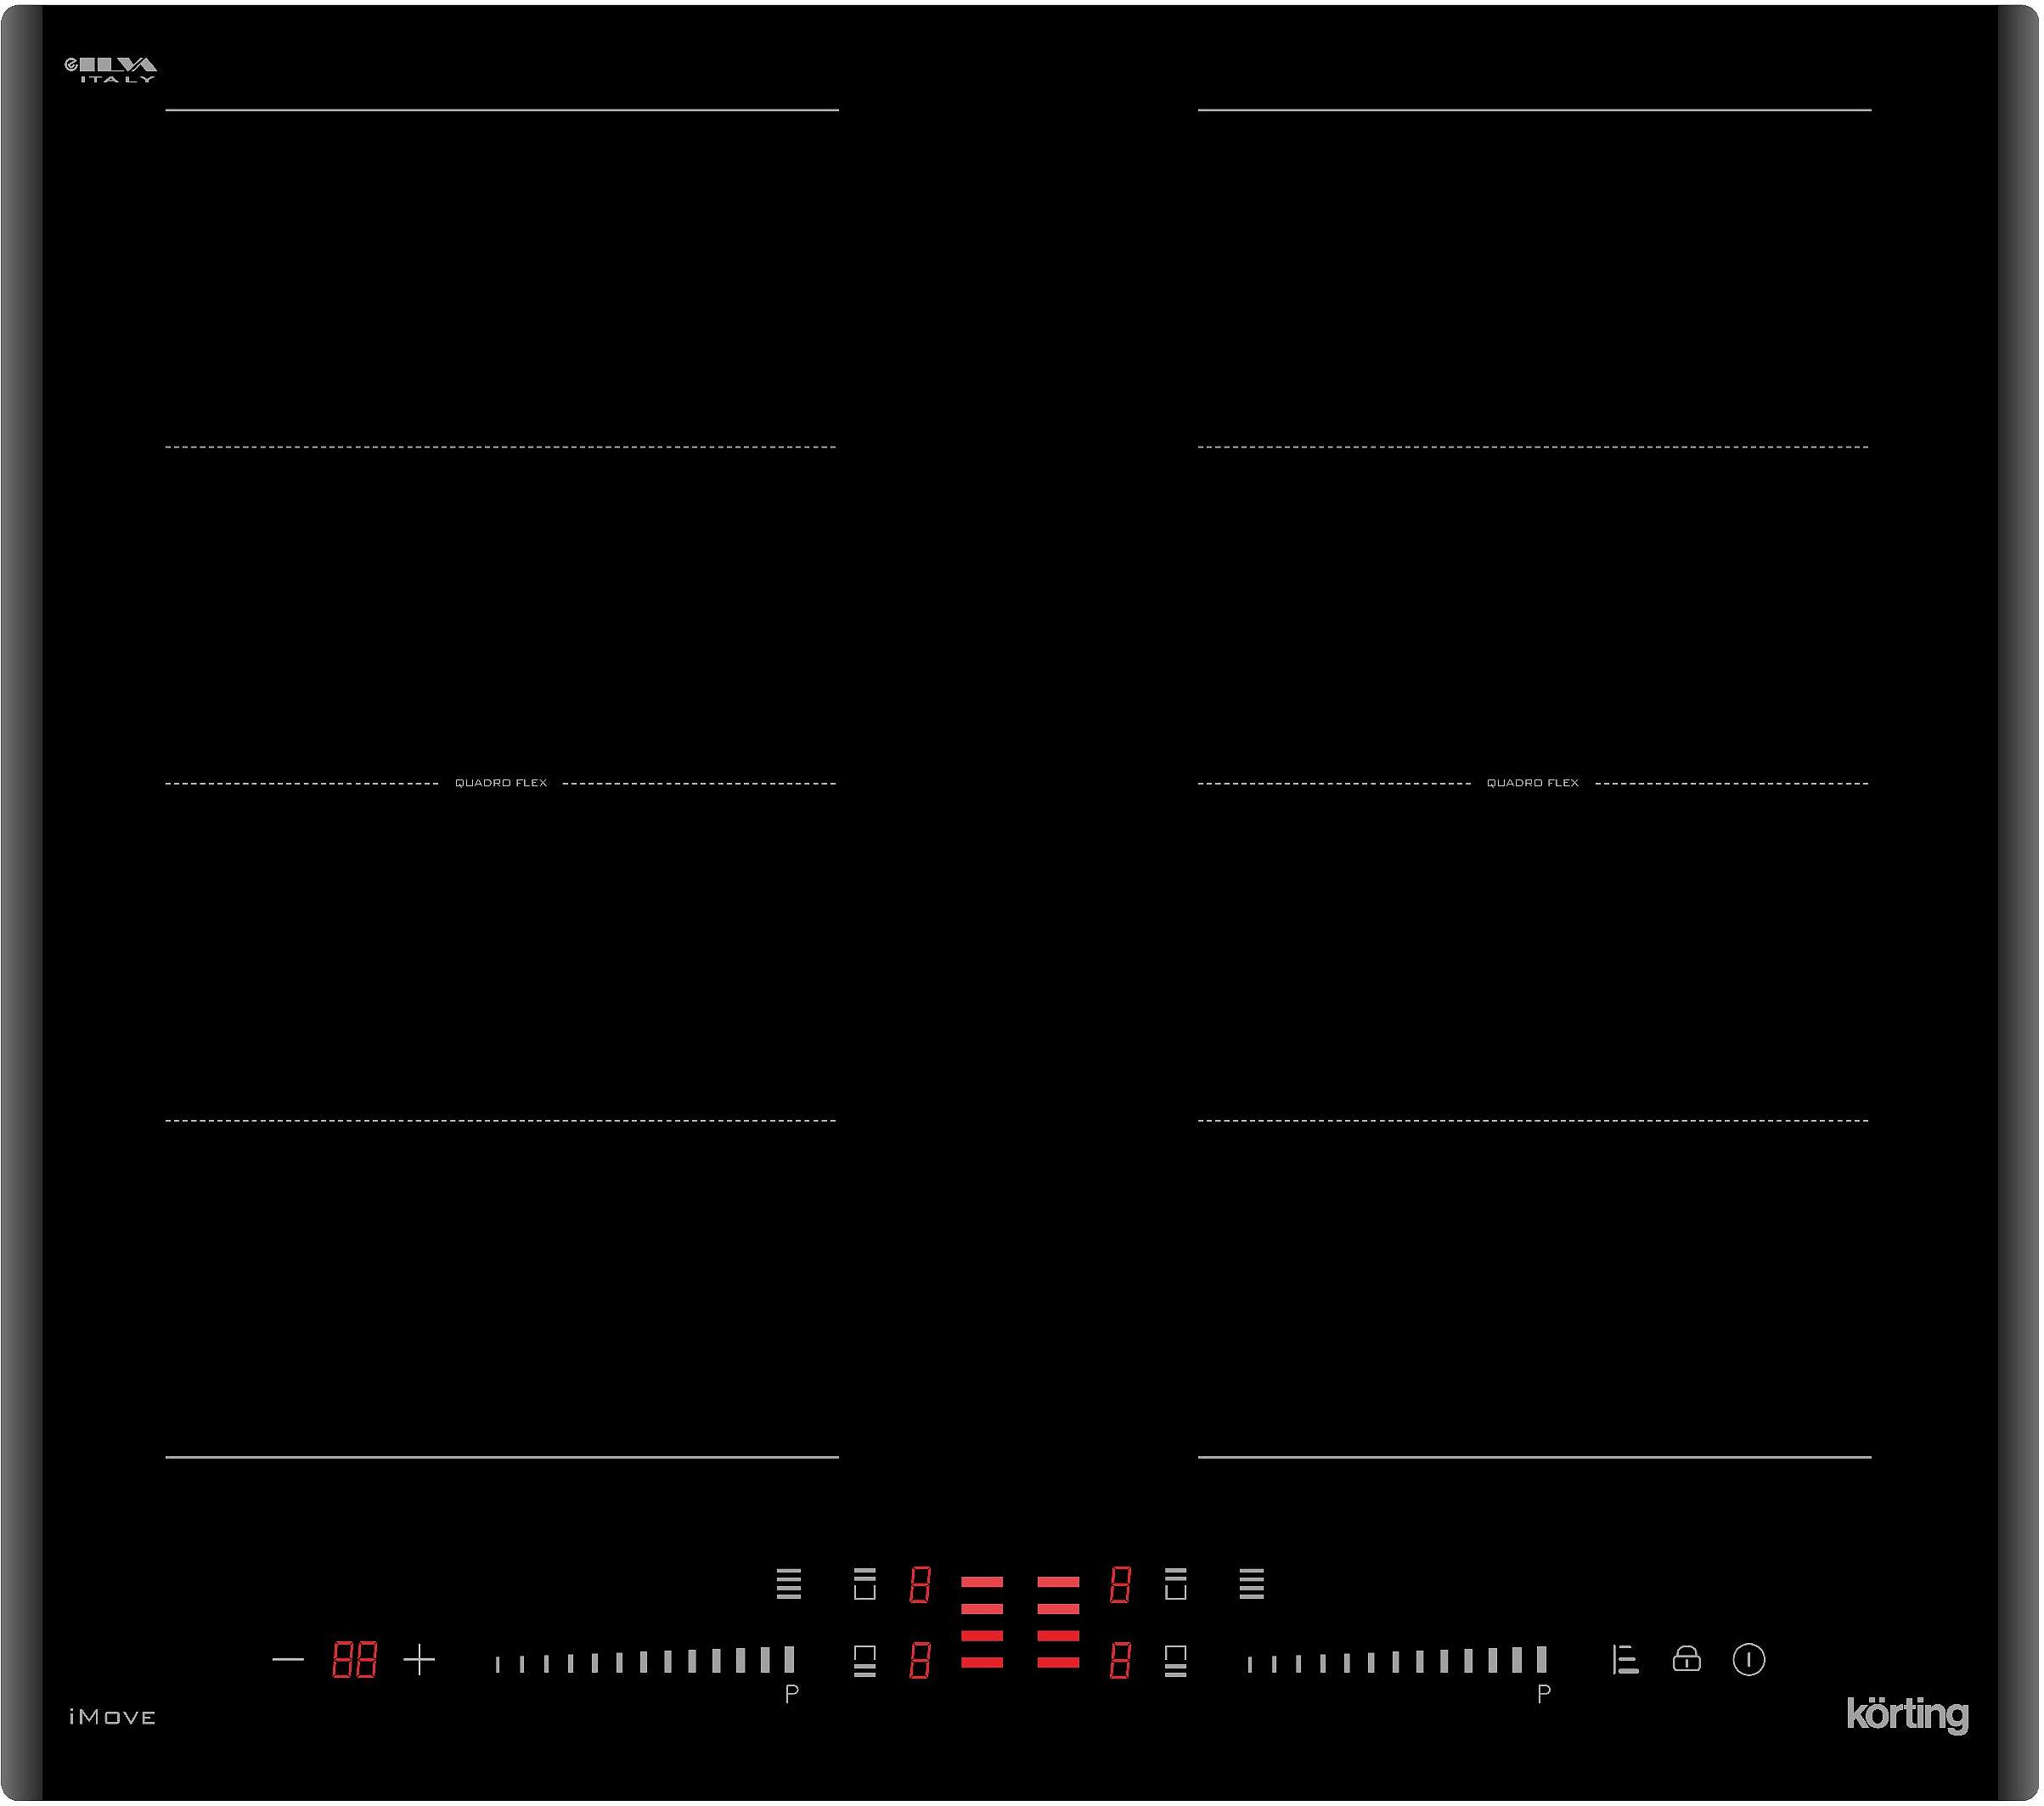Select the left front cooking zone icon
The image size is (2044, 1806).
point(865,1662)
